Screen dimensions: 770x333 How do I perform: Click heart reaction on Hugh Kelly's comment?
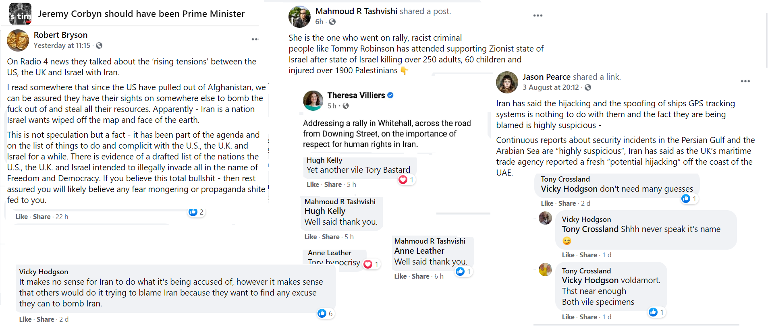click(403, 180)
